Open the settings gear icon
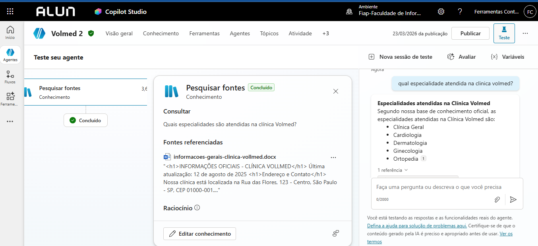The height and width of the screenshot is (246, 538). tap(441, 12)
